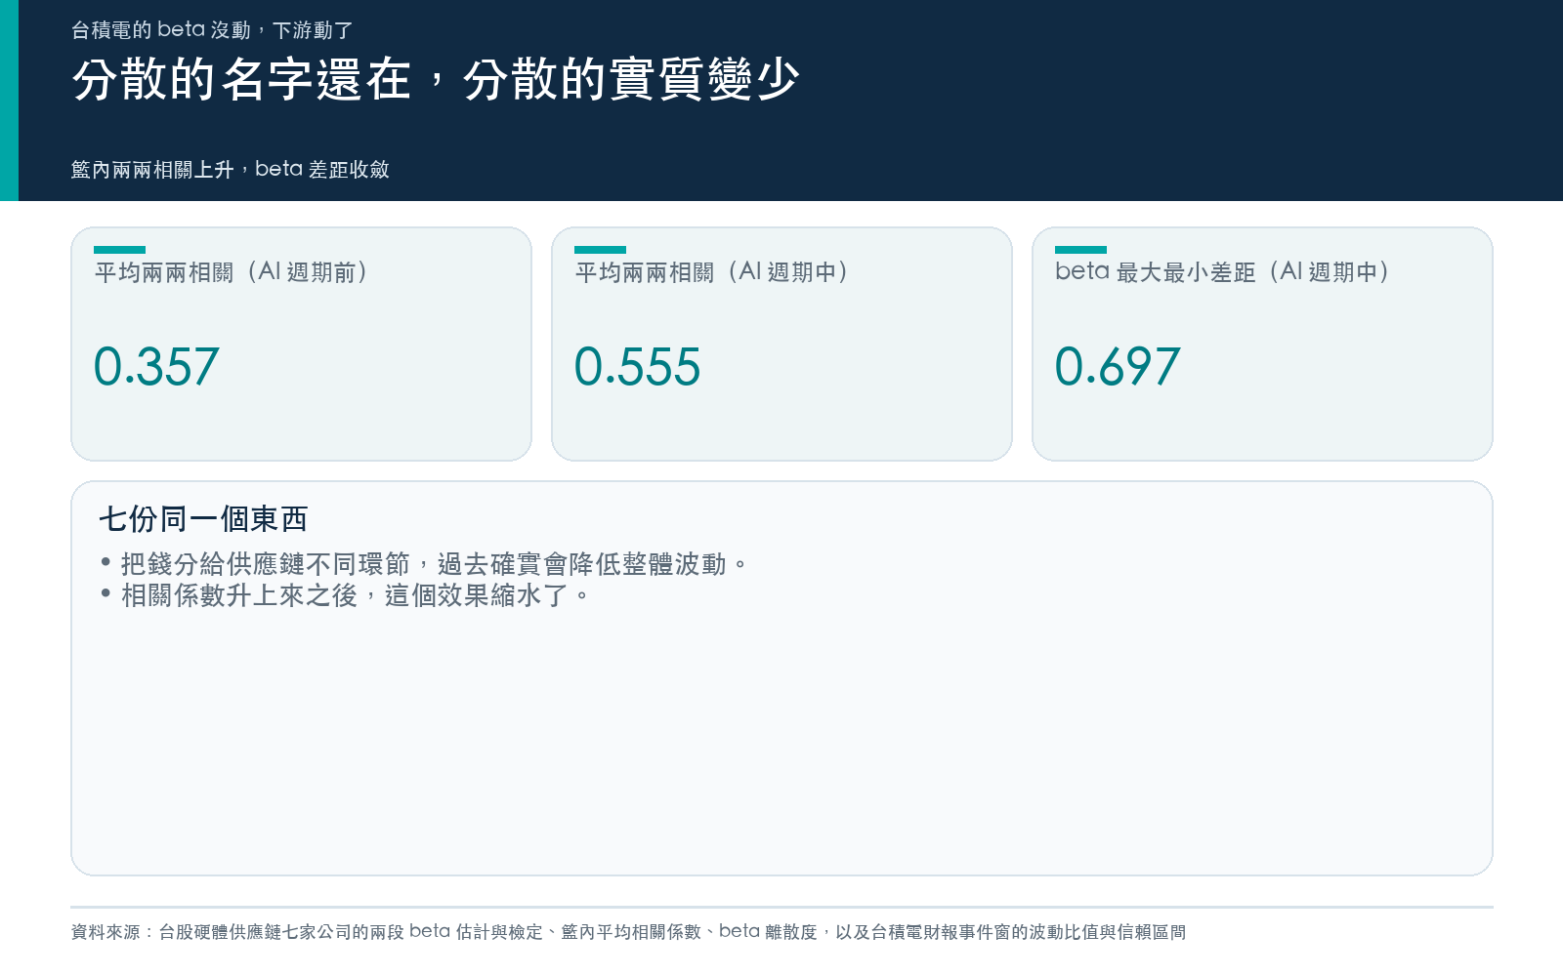Click the heading 七份同一個東西
1563x976 pixels.
pos(203,519)
